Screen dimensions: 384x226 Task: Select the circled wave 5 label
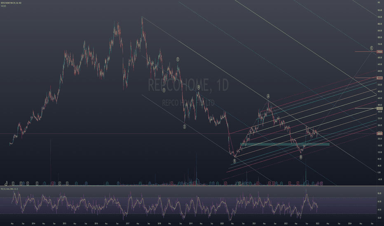tap(234, 161)
